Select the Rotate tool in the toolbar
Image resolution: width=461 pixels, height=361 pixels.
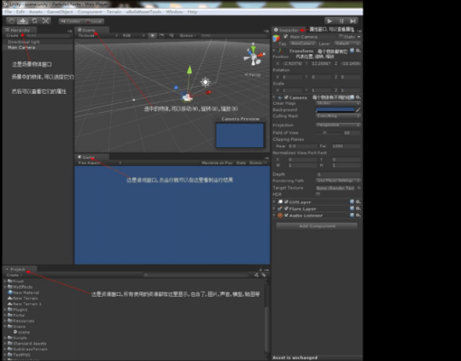(34, 21)
